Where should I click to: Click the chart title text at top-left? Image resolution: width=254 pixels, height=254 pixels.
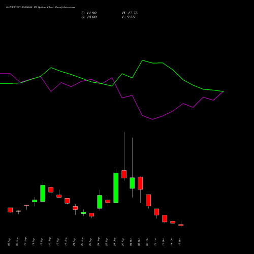point(40,8)
